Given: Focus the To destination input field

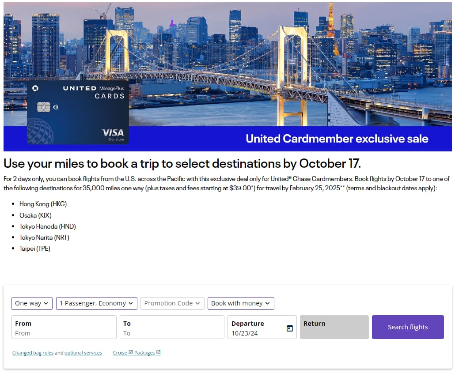Looking at the screenshot, I should [172, 333].
